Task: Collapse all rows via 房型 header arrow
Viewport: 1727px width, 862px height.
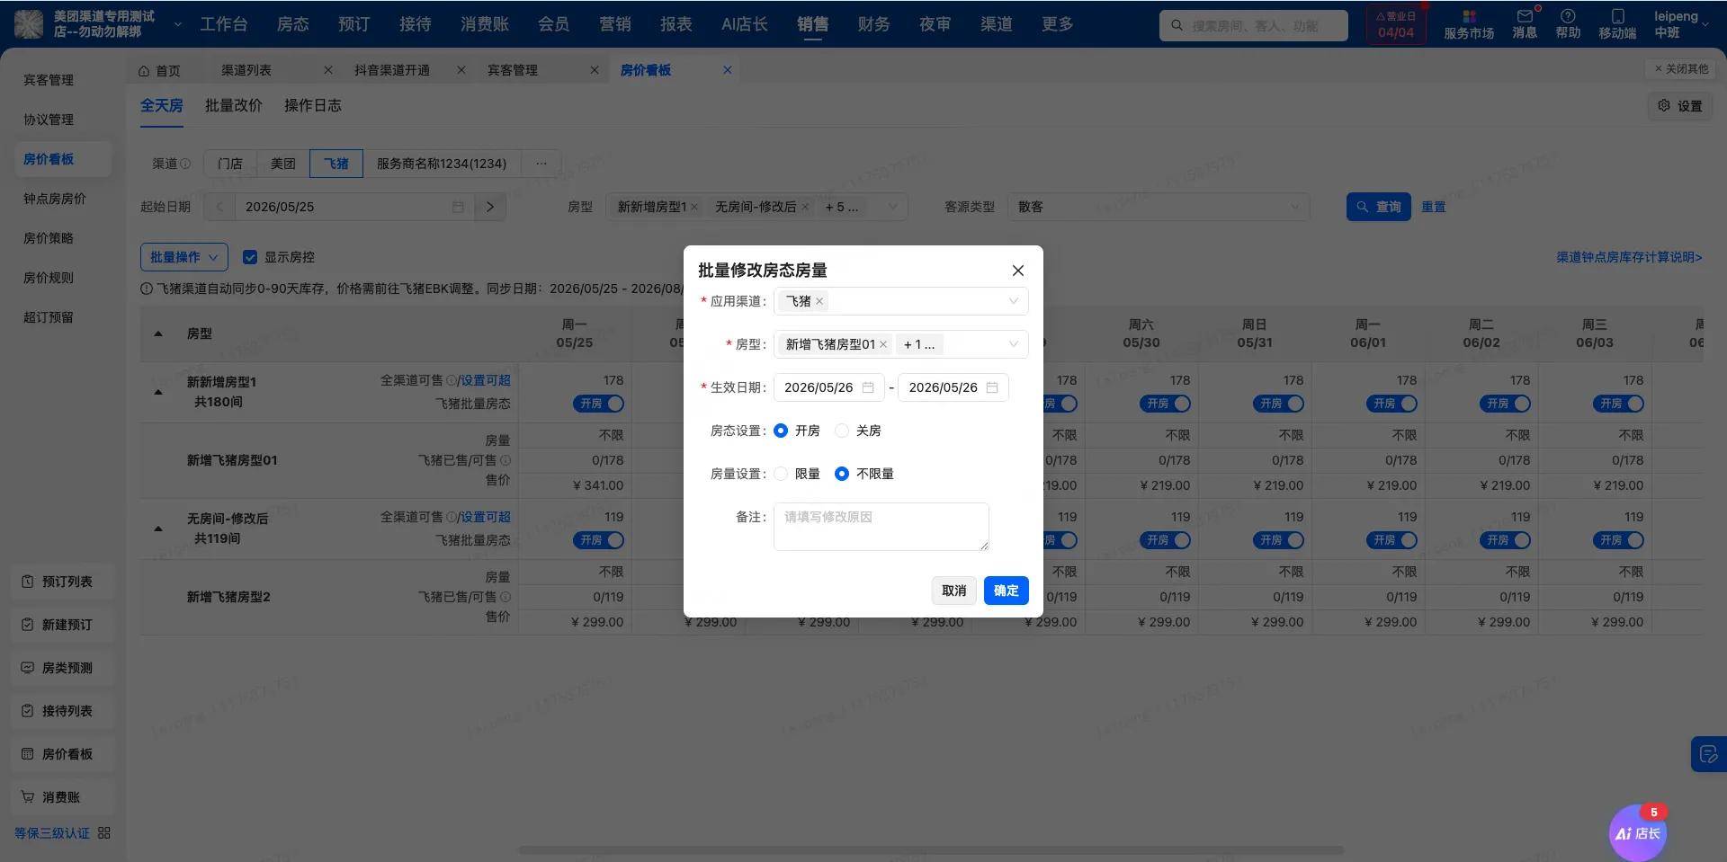Action: pos(158,333)
